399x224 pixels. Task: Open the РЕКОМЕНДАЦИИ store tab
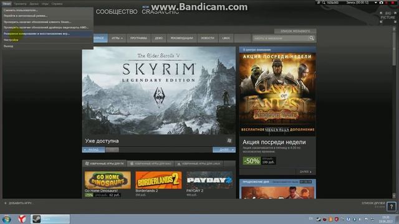181,38
